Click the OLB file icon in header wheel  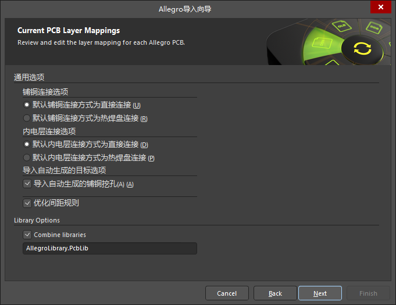(339, 26)
